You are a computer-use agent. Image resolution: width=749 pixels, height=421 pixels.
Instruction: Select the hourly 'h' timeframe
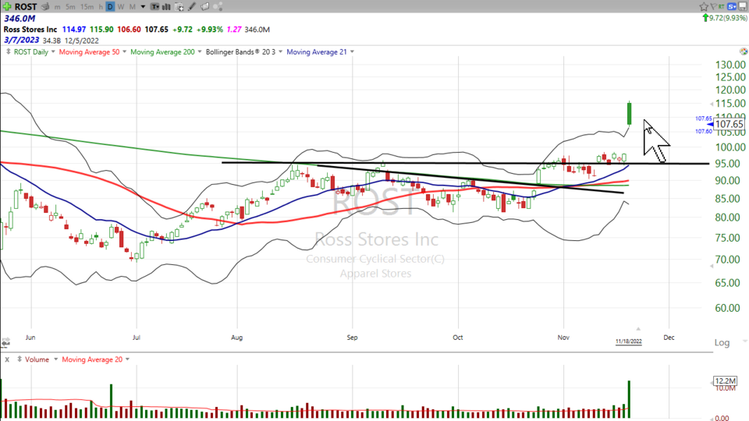[101, 7]
